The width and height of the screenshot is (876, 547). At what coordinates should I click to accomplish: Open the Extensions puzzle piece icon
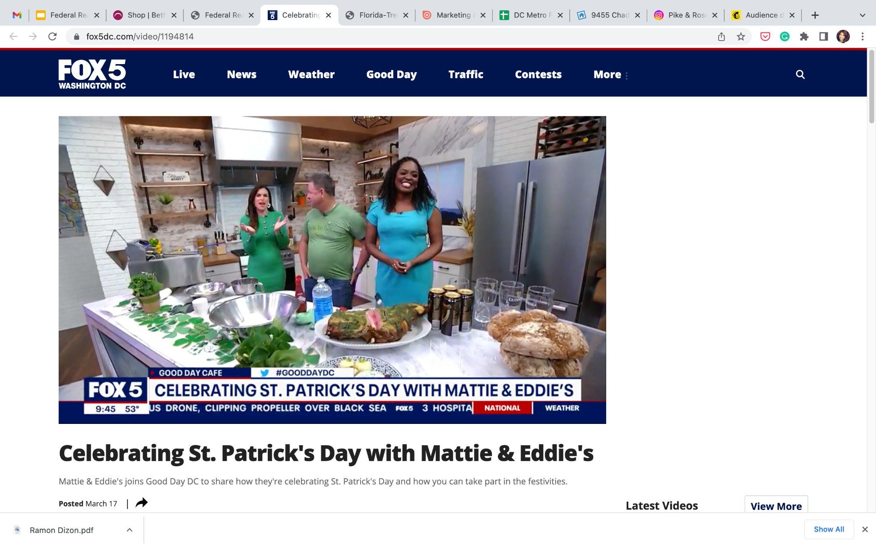pyautogui.click(x=804, y=37)
